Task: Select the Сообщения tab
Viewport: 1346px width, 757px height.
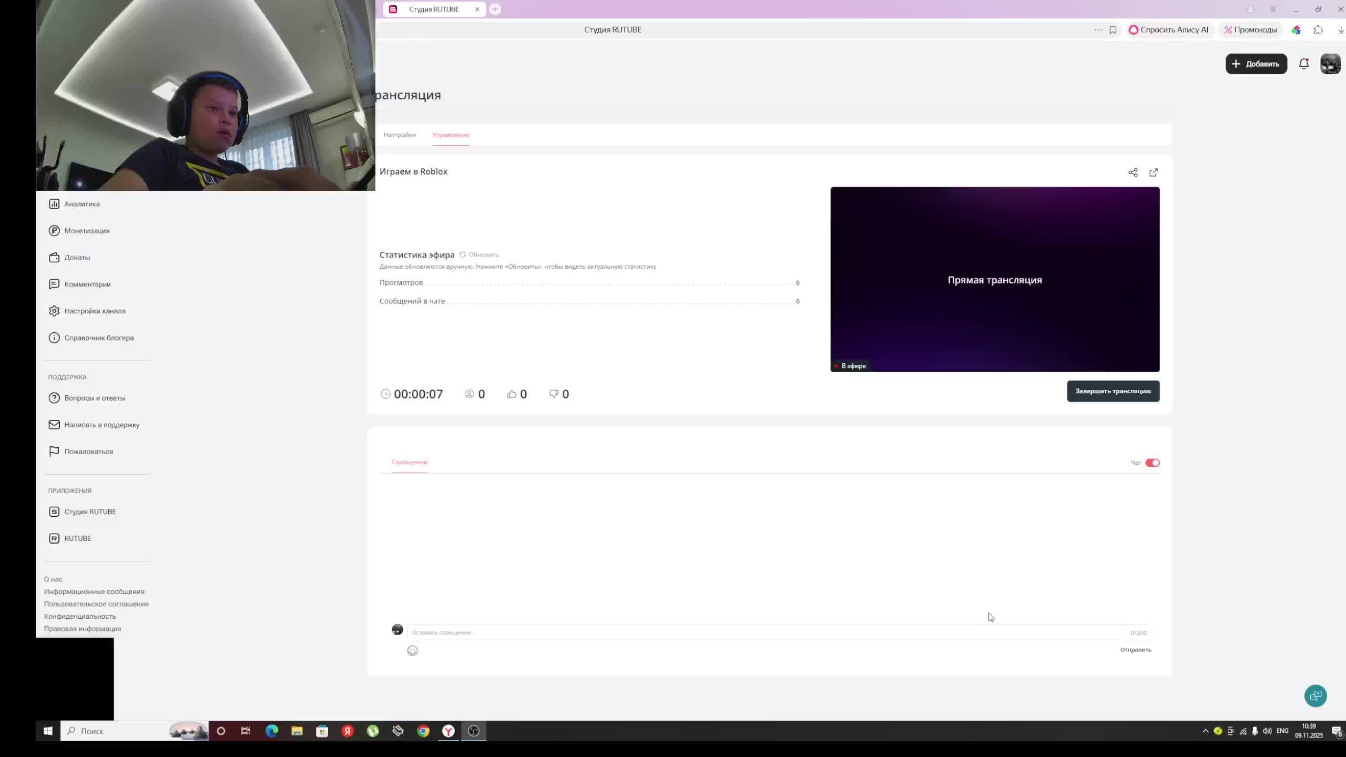Action: point(409,462)
